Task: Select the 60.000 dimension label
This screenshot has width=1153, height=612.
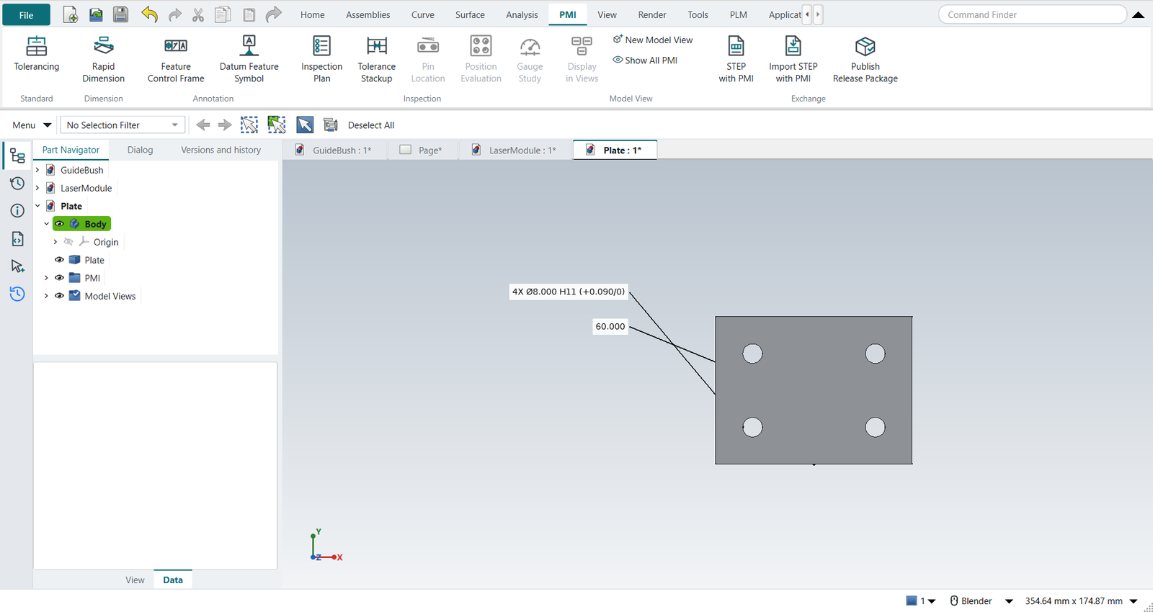Action: coord(610,326)
